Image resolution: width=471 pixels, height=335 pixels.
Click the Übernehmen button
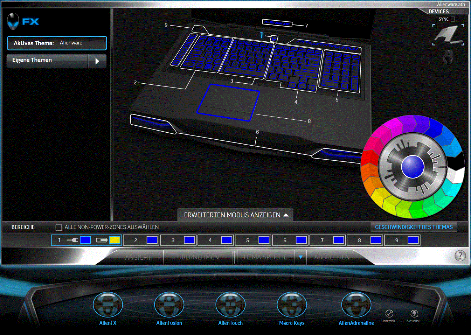point(198,257)
